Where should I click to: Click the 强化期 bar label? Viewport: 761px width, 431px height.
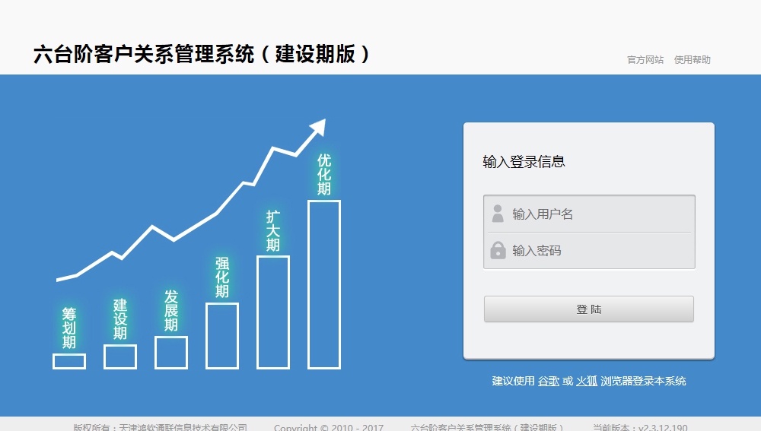pyautogui.click(x=221, y=277)
